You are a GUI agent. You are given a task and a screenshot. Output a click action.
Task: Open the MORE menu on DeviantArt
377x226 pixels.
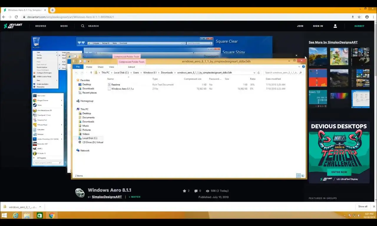click(x=64, y=26)
